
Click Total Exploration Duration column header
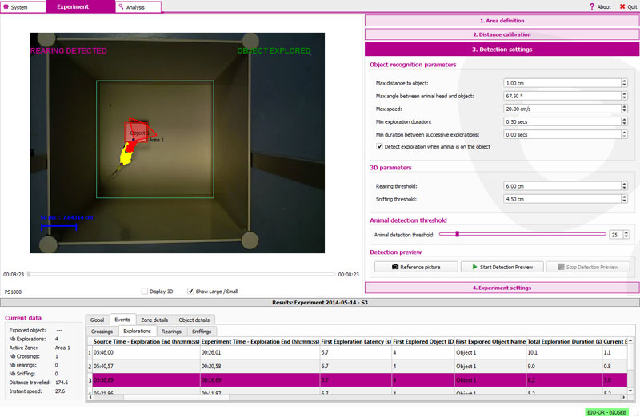[x=564, y=341]
